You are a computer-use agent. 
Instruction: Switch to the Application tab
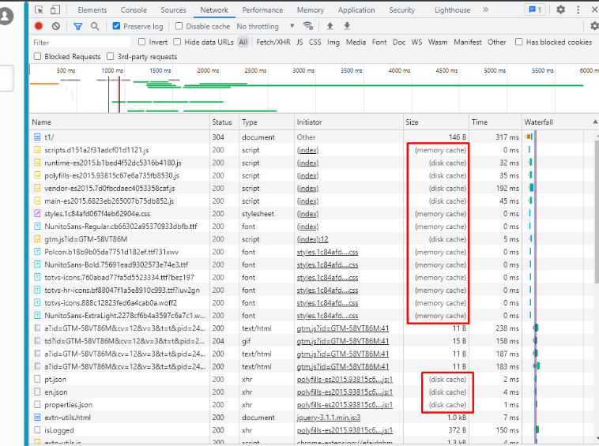356,10
